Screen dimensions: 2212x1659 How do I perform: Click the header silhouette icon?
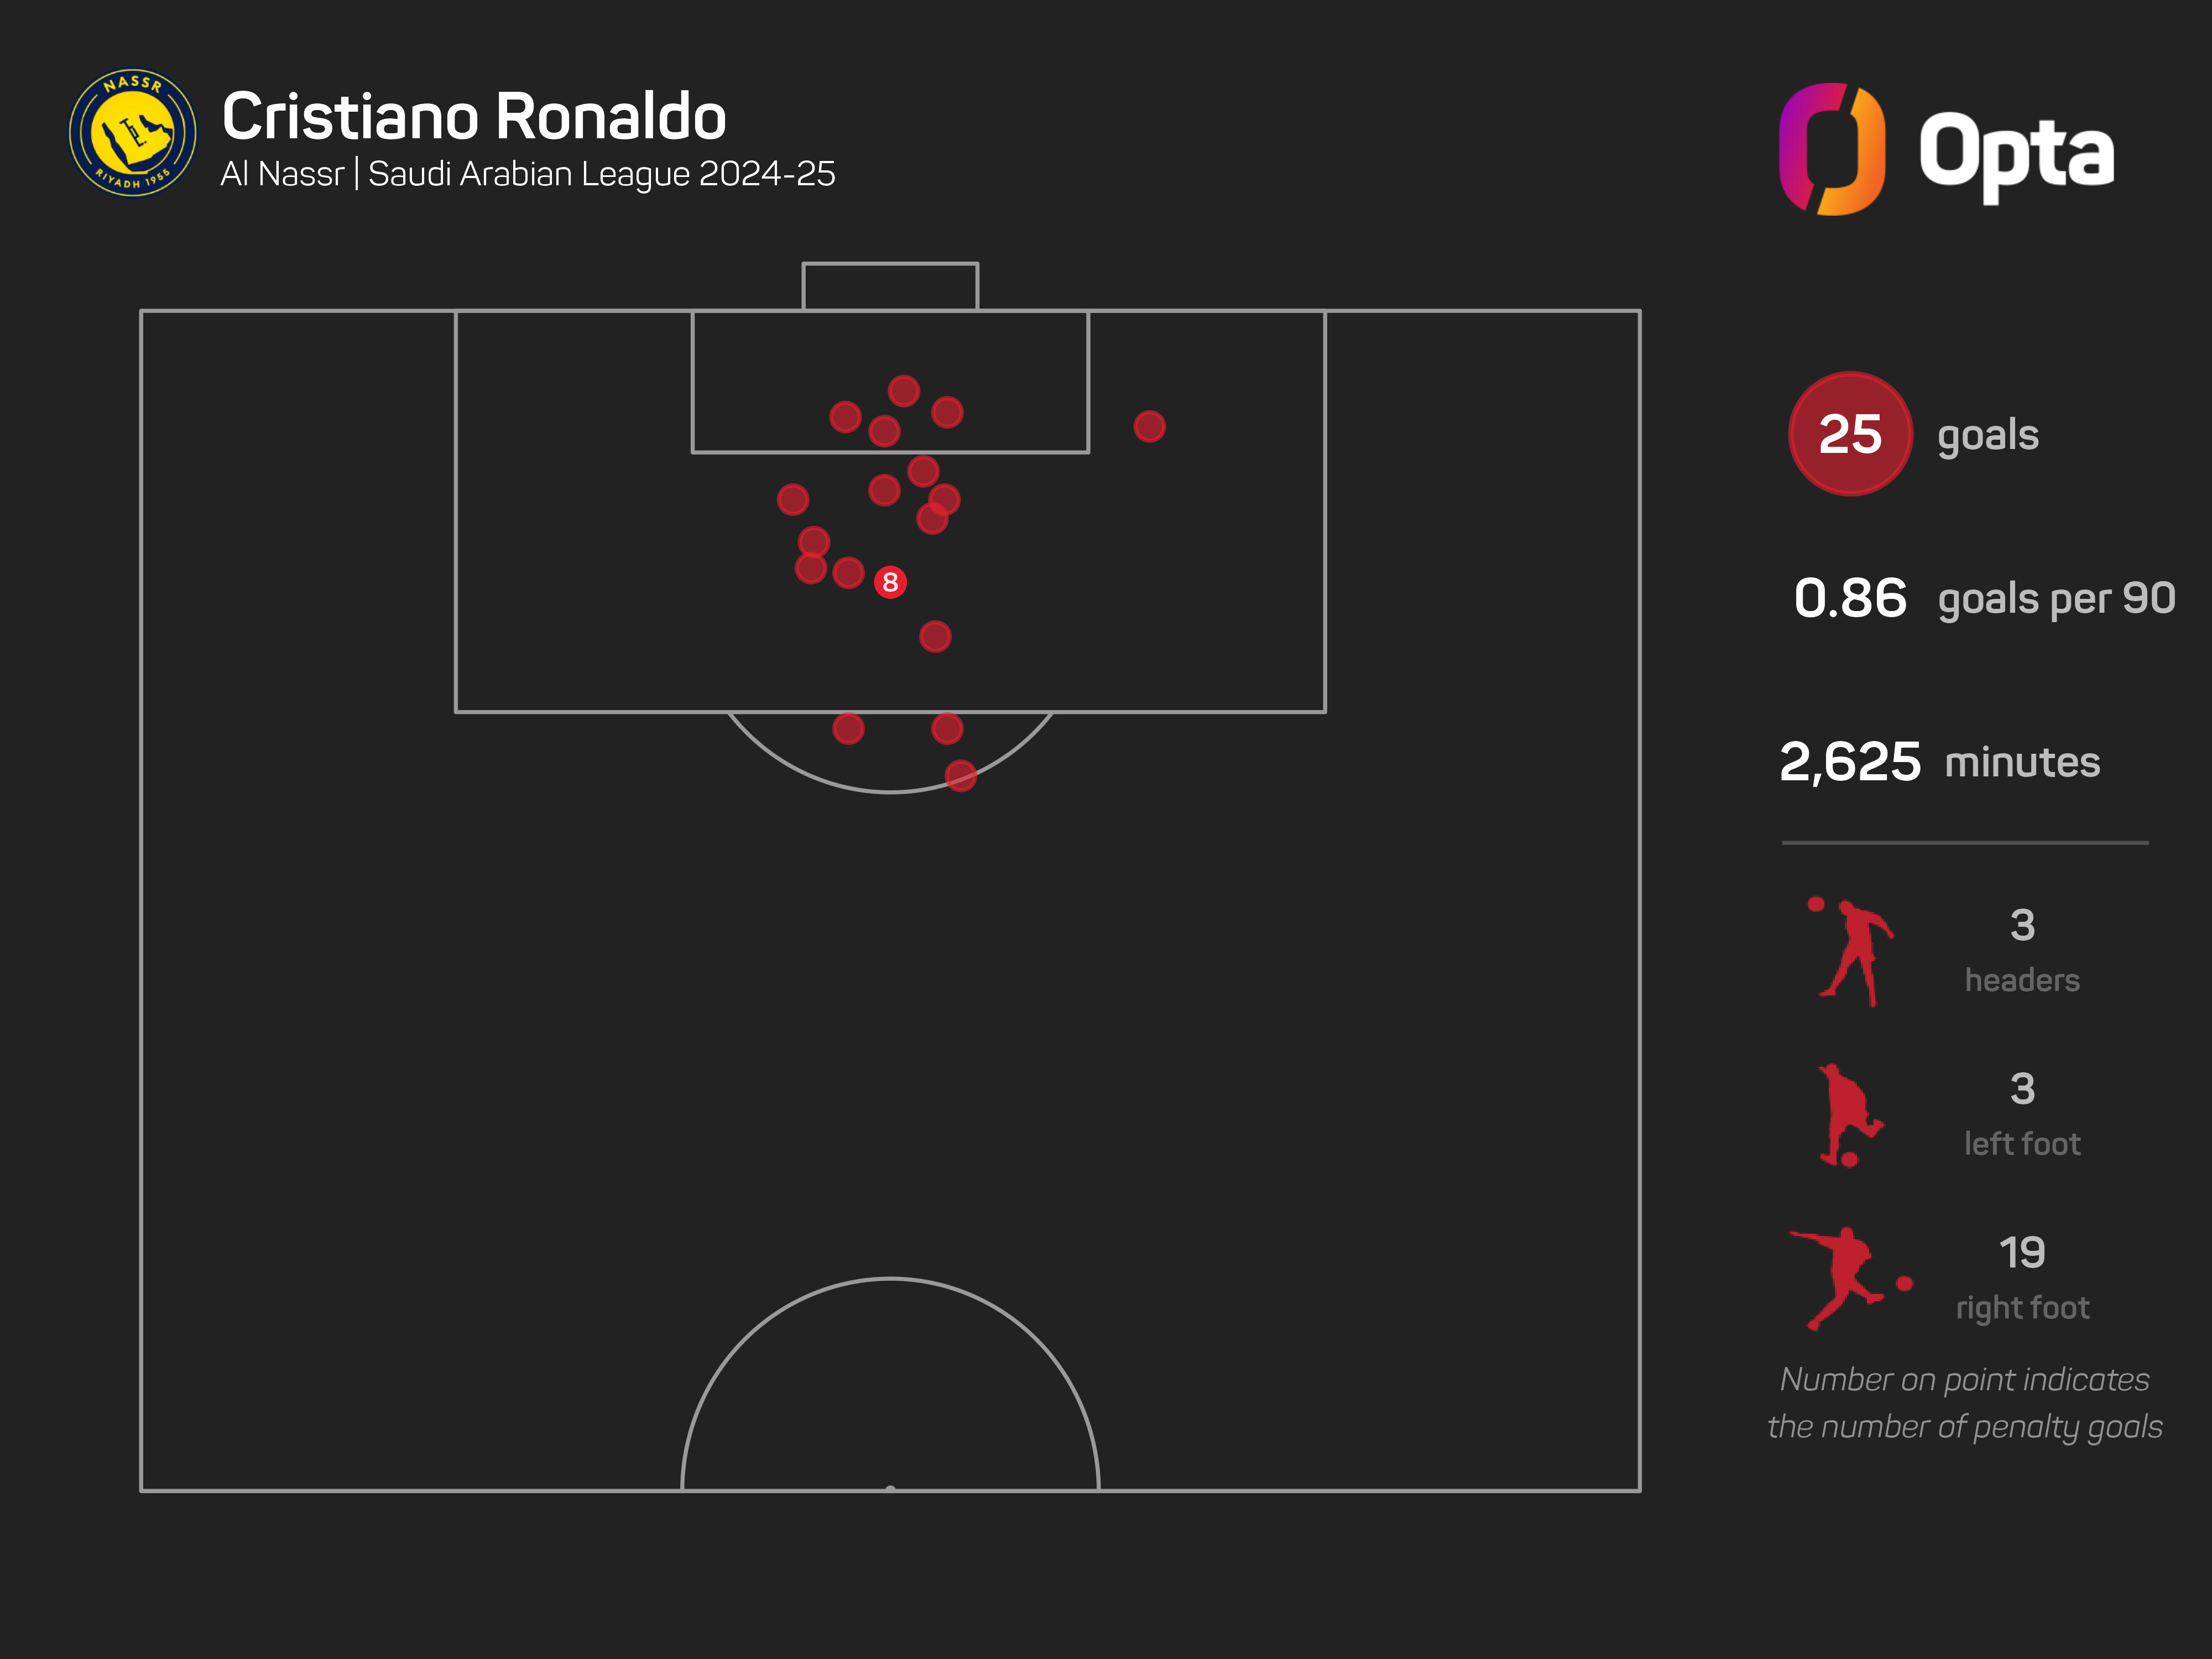coord(1852,951)
